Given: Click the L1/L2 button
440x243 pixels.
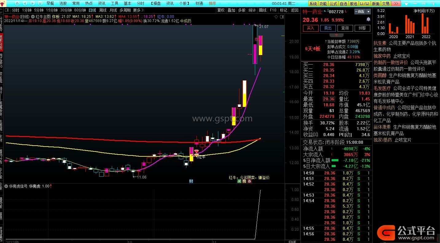Looking at the screenshot, I should tap(364, 3).
